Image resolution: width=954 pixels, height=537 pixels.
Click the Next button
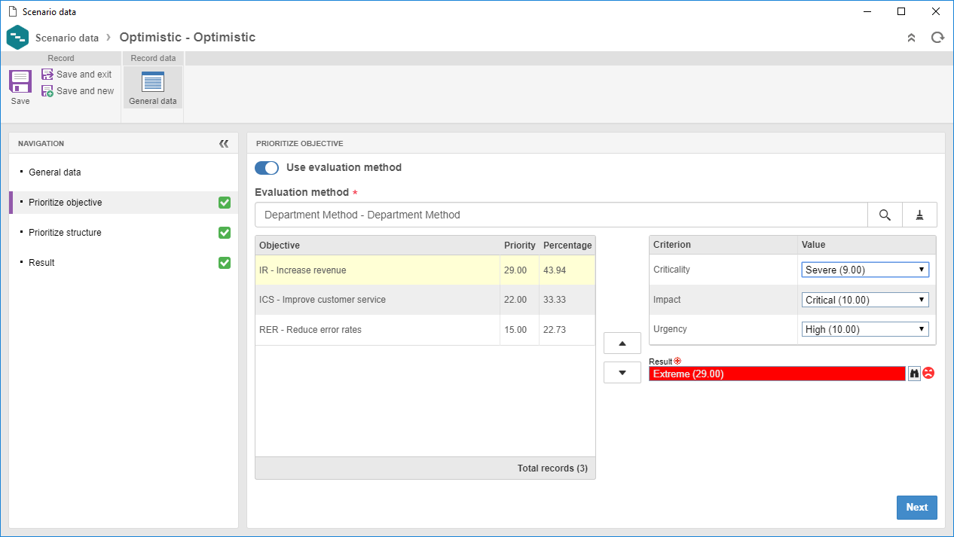917,508
